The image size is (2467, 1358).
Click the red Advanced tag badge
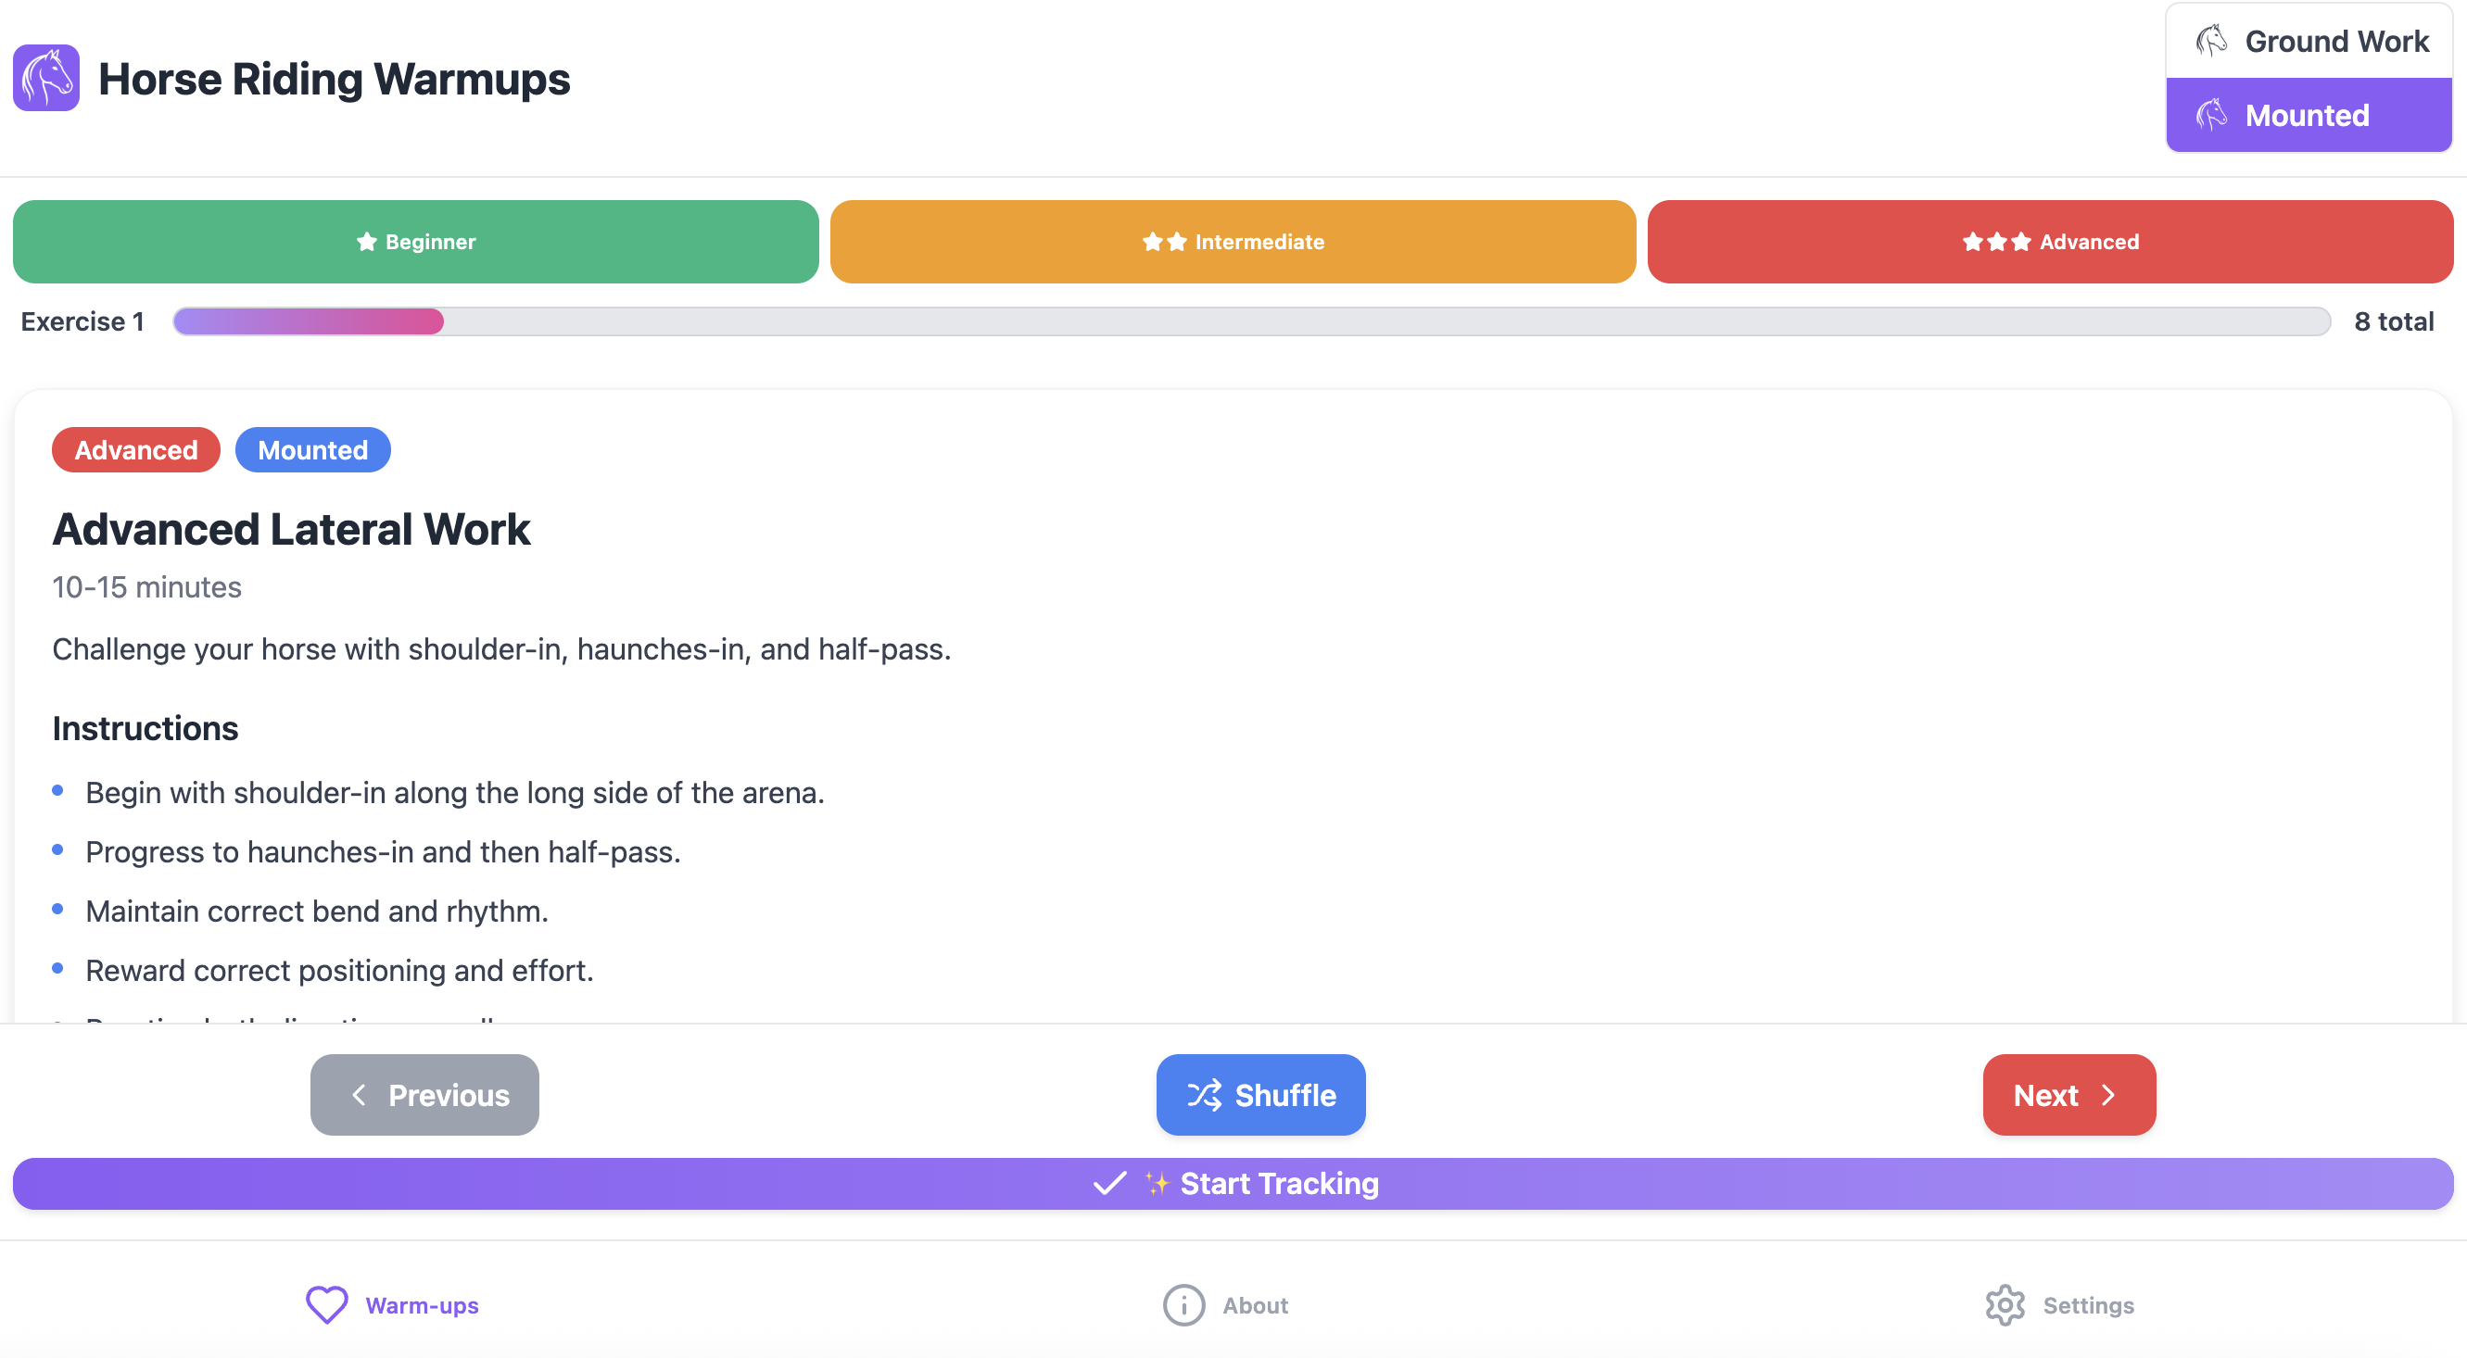point(136,450)
